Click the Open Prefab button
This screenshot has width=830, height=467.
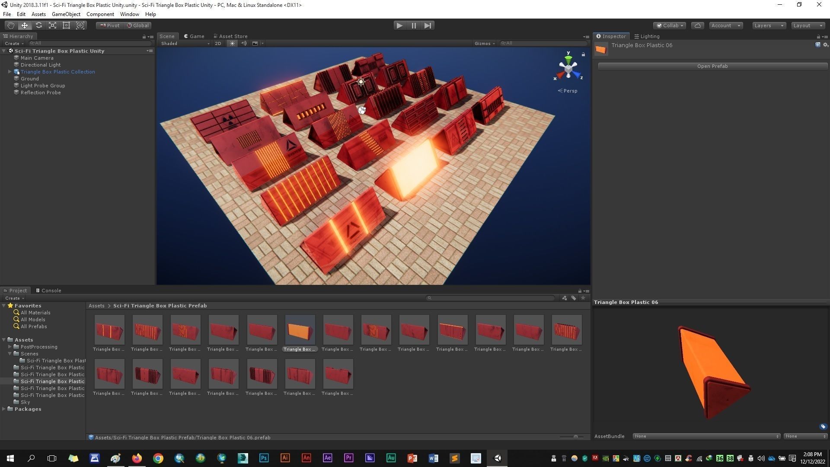coord(712,66)
